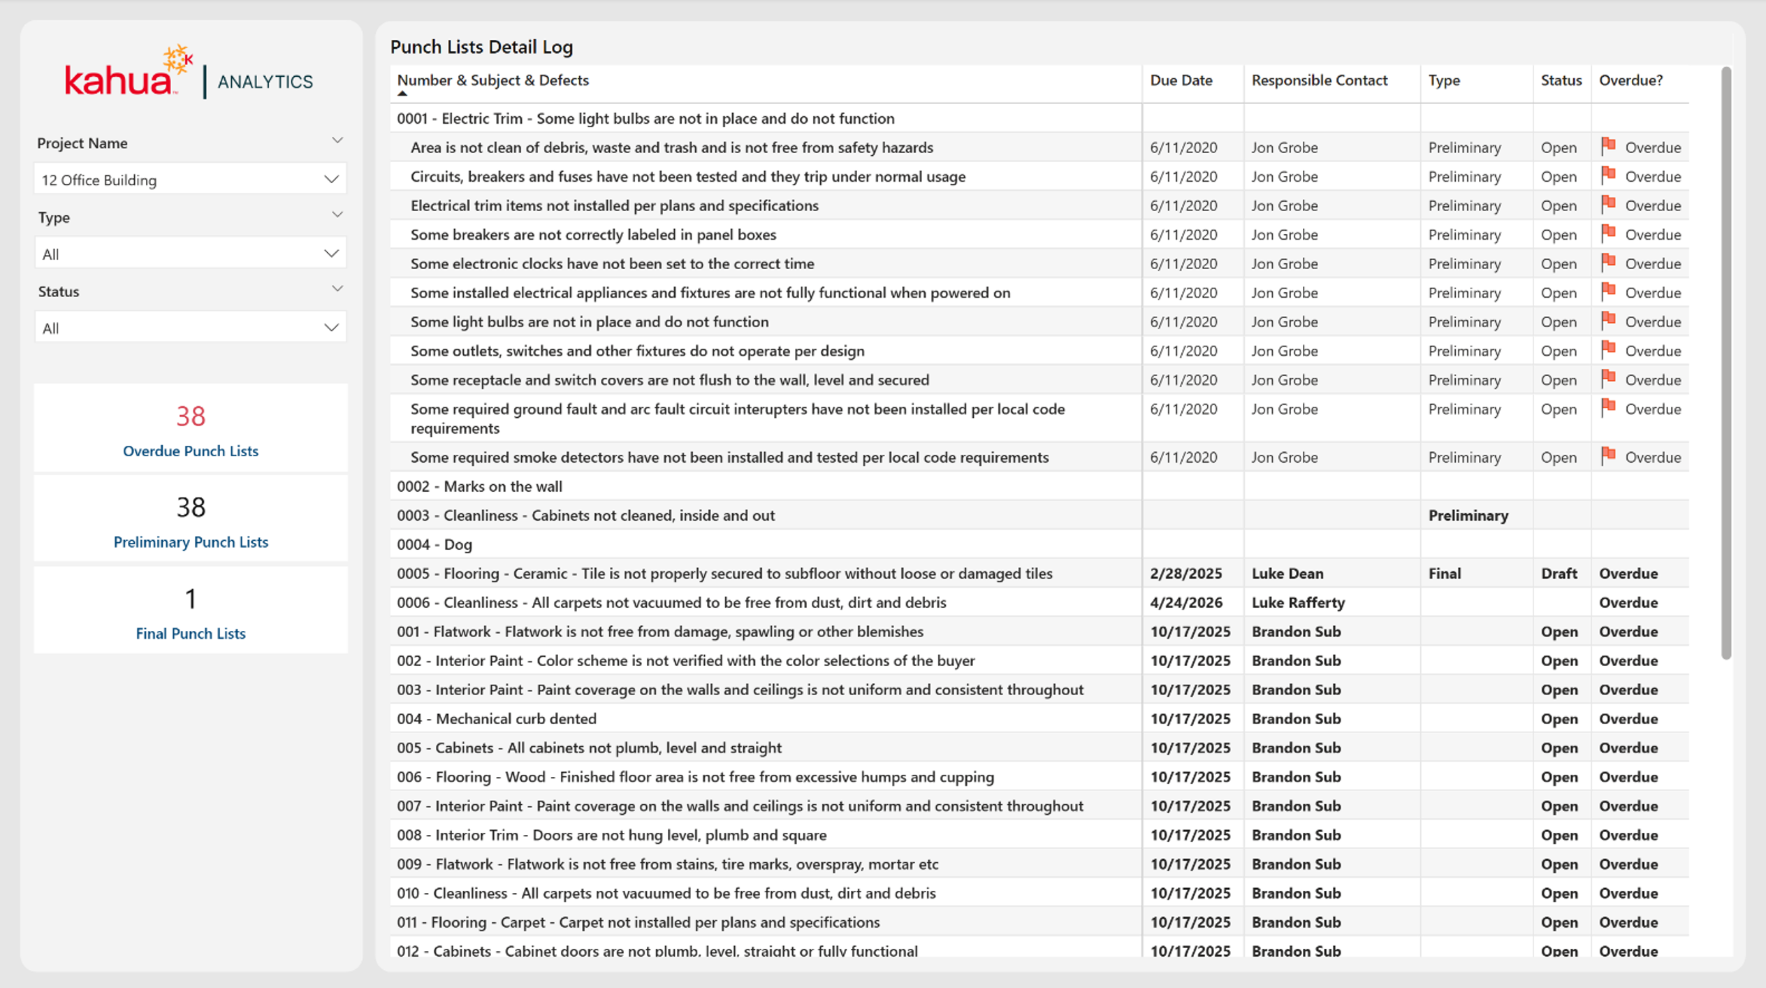The height and width of the screenshot is (988, 1766).
Task: Click overdue flag for panel boxes labeling row
Action: tap(1608, 233)
